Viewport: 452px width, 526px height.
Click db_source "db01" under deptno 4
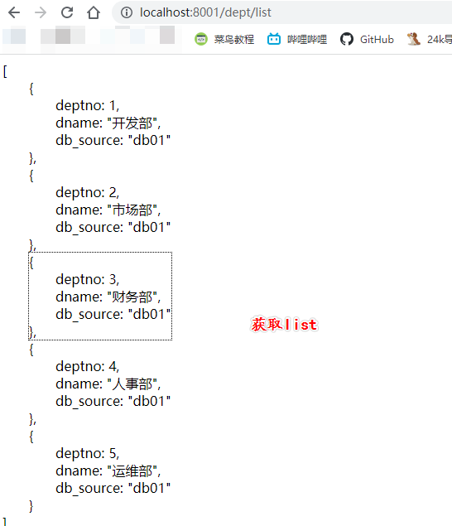pos(113,401)
